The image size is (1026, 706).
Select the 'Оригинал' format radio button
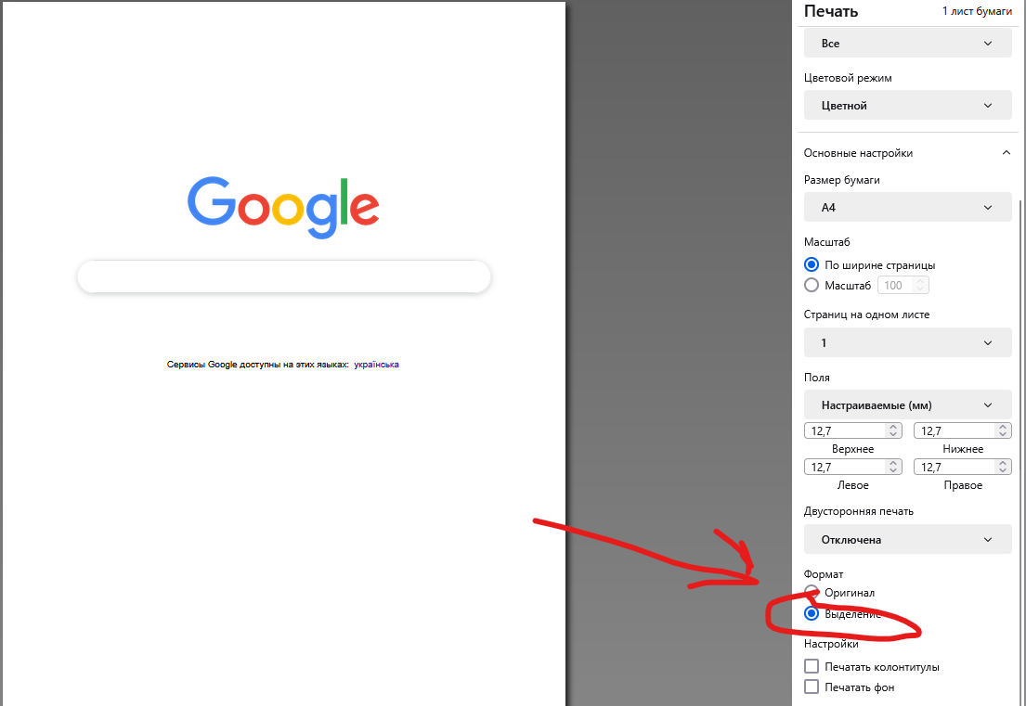[x=812, y=593]
